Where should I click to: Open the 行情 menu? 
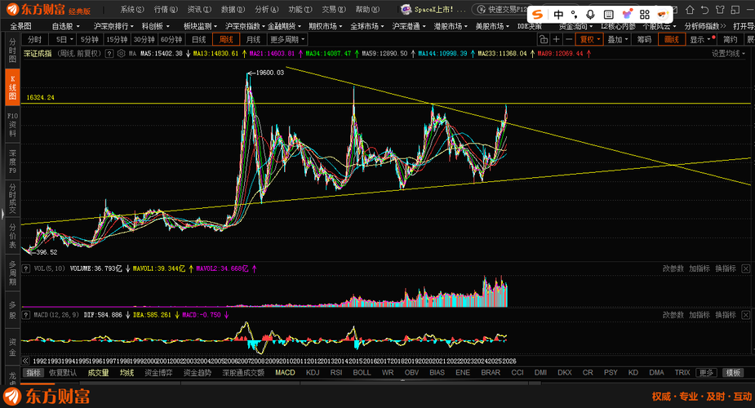[x=166, y=10]
